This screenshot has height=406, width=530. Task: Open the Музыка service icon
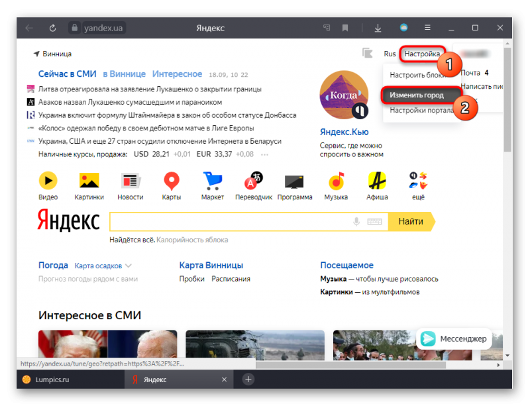click(337, 181)
